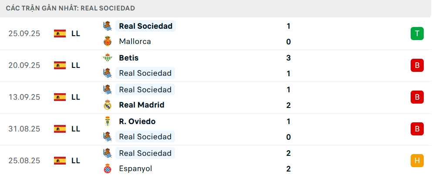
Task: Click the Betis club crest icon
Action: coord(107,57)
